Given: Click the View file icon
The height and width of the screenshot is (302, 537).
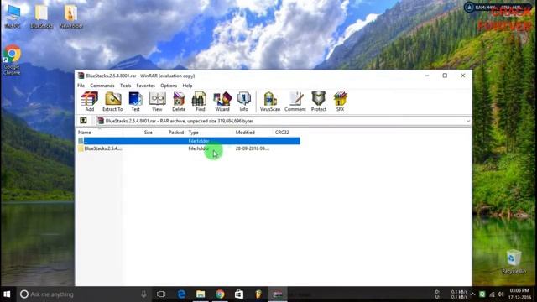Looking at the screenshot, I should [x=157, y=102].
